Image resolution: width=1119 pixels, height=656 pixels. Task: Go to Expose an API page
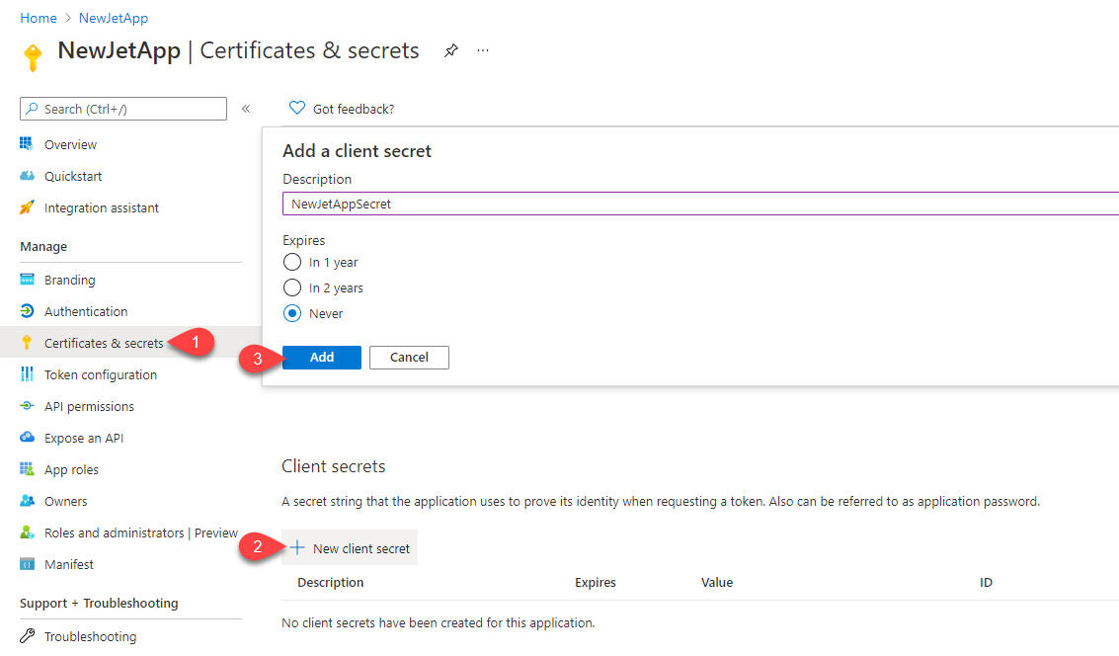click(84, 438)
